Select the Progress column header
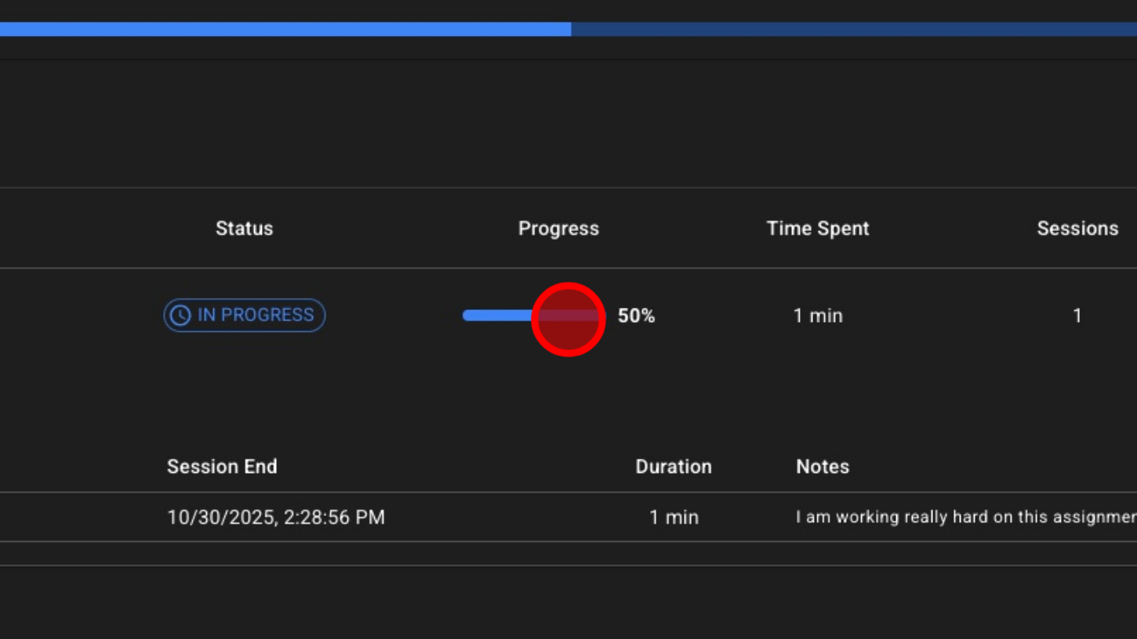The image size is (1137, 639). 558,229
